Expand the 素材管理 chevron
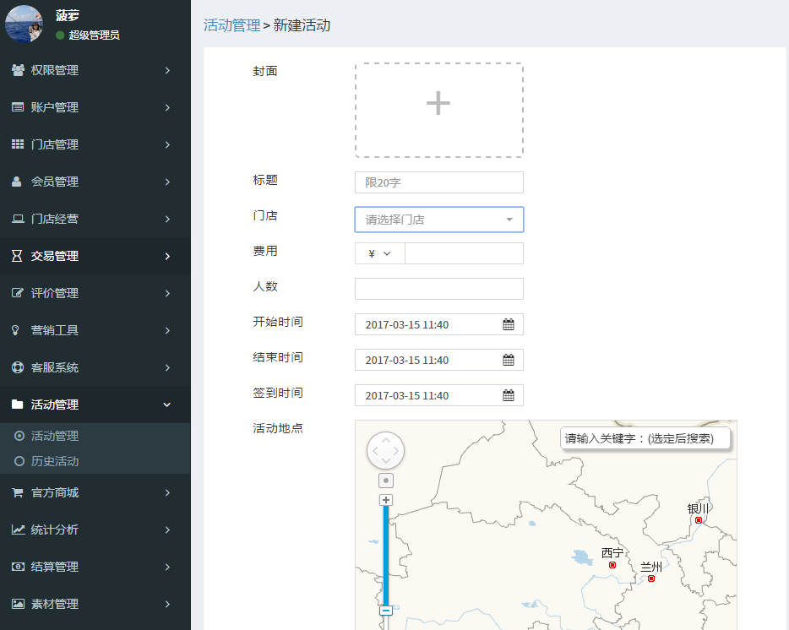This screenshot has height=630, width=789. click(x=167, y=605)
